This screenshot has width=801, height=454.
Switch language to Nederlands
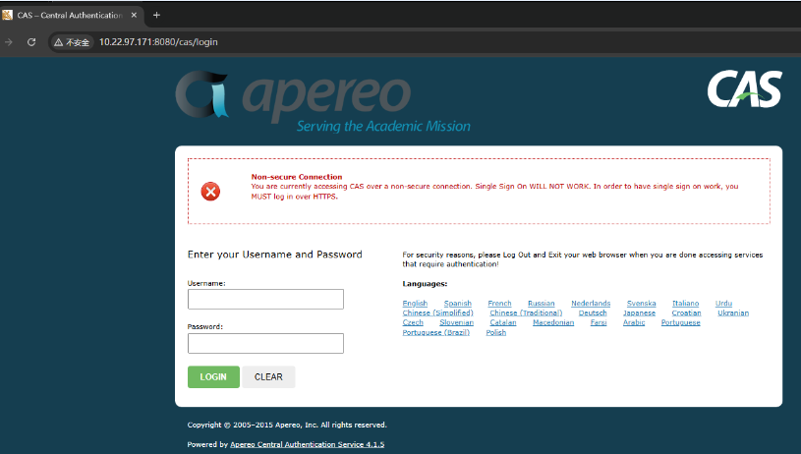591,304
